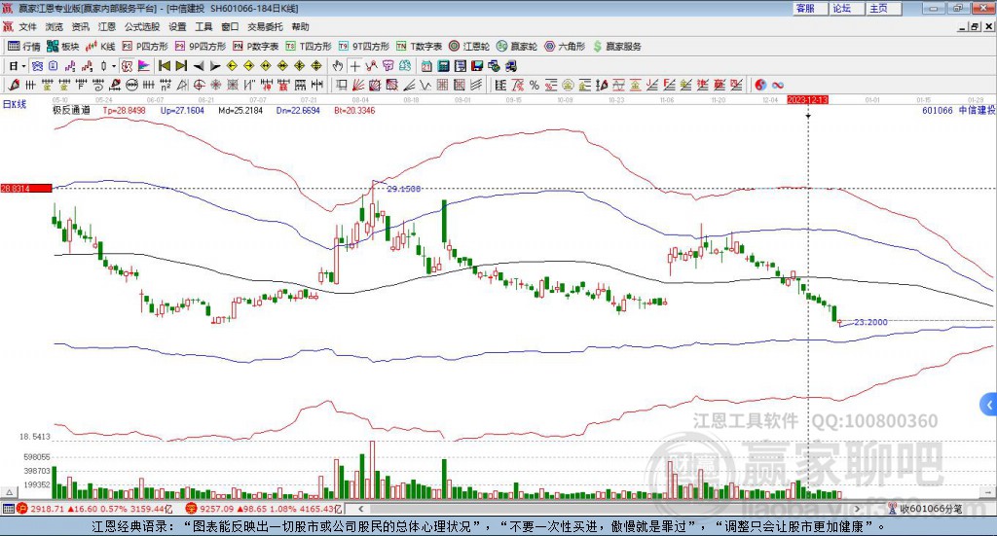Click the 日K线 label
This screenshot has height=536, width=997.
(x=14, y=105)
